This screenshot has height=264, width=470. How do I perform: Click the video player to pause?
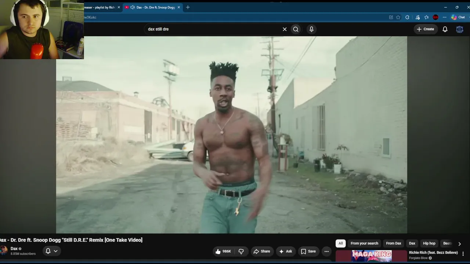[x=231, y=135]
